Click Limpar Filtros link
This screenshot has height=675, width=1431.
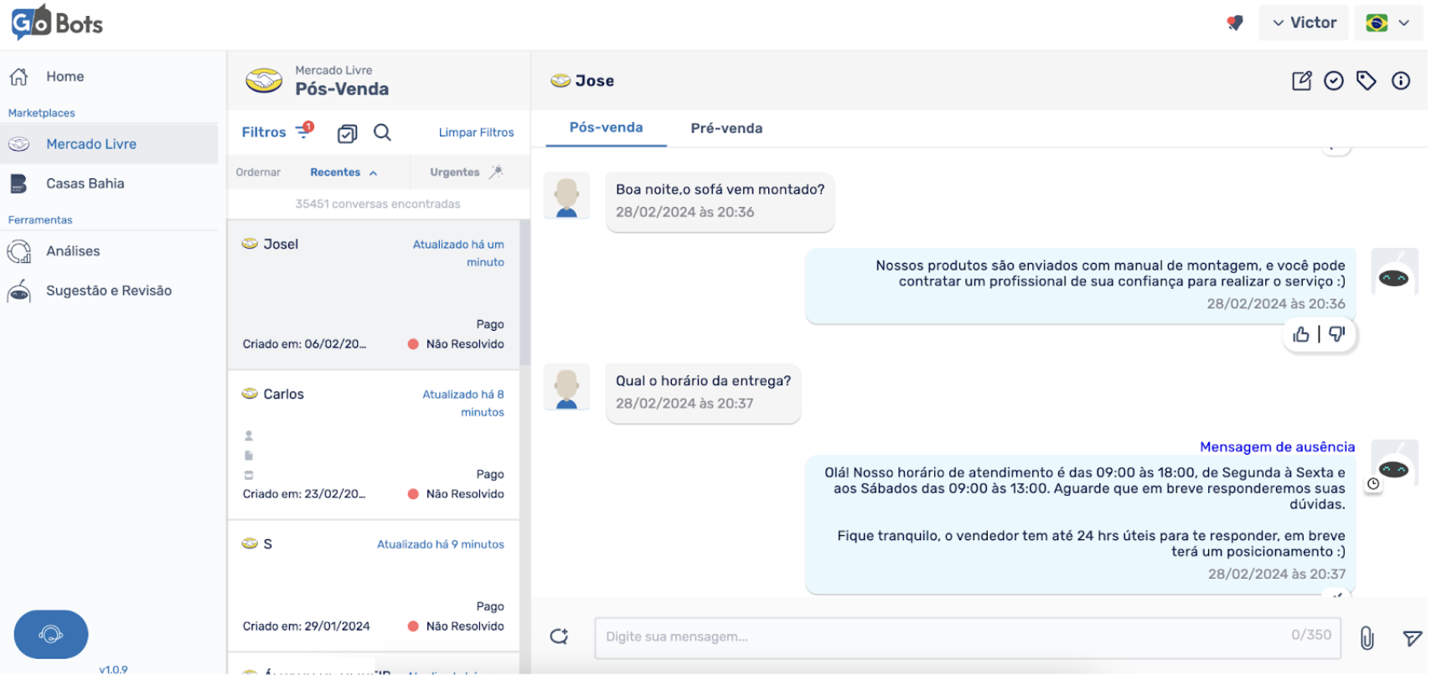pyautogui.click(x=476, y=132)
